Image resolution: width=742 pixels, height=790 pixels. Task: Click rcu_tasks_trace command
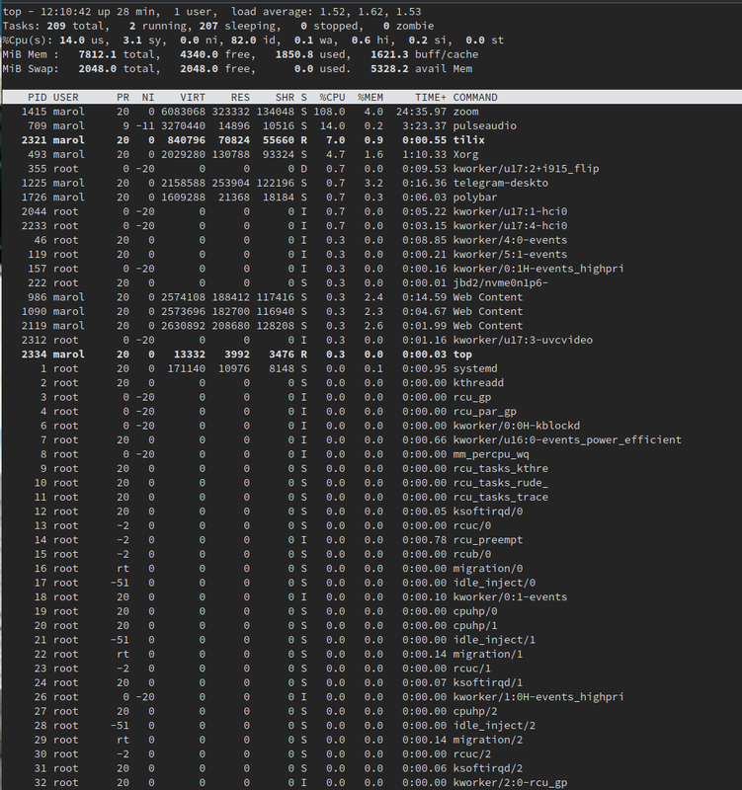500,497
